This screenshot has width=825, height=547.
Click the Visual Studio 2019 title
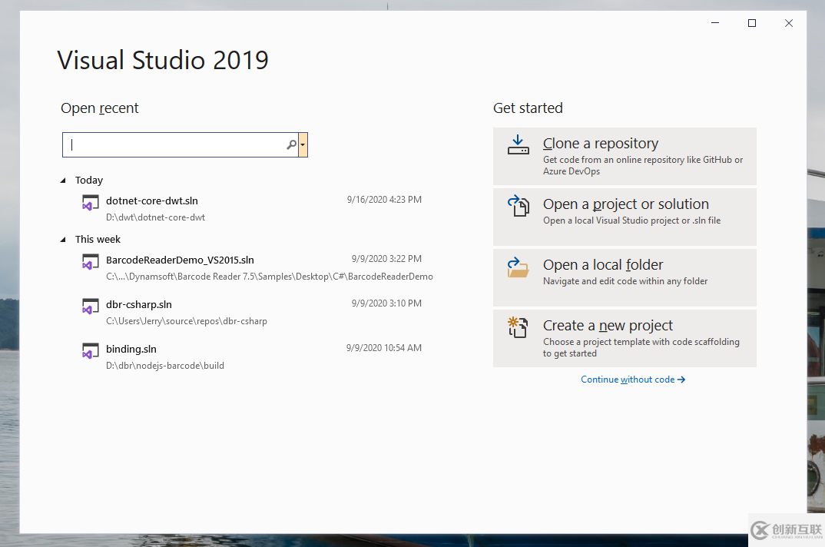coord(163,60)
